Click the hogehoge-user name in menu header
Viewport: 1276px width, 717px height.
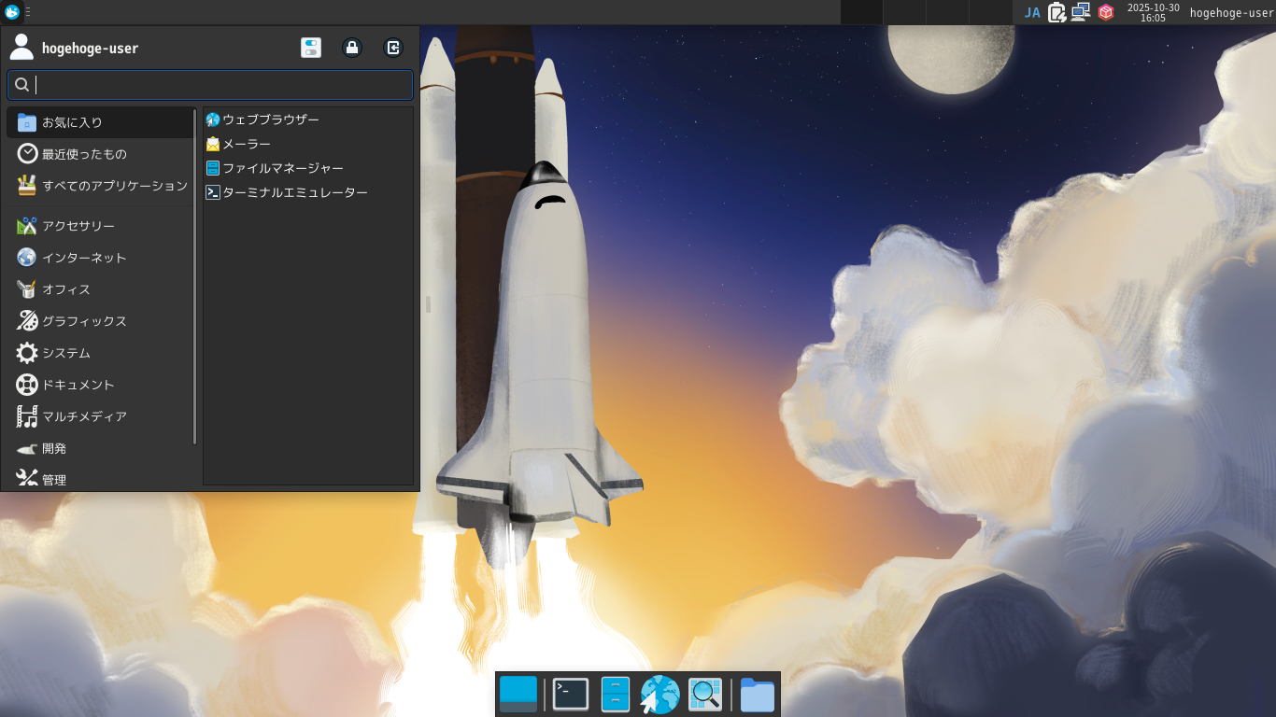tap(90, 49)
